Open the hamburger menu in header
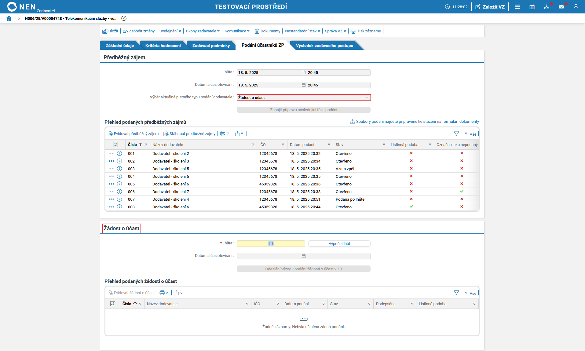Screen dimensions: 585x351 (x=517, y=7)
